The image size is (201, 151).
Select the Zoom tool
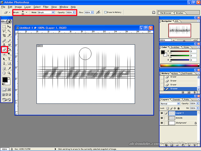(x=9, y=73)
